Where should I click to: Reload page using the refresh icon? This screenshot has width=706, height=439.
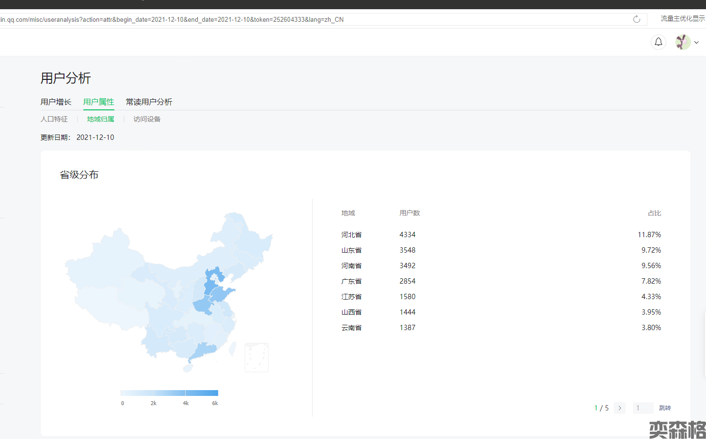636,19
